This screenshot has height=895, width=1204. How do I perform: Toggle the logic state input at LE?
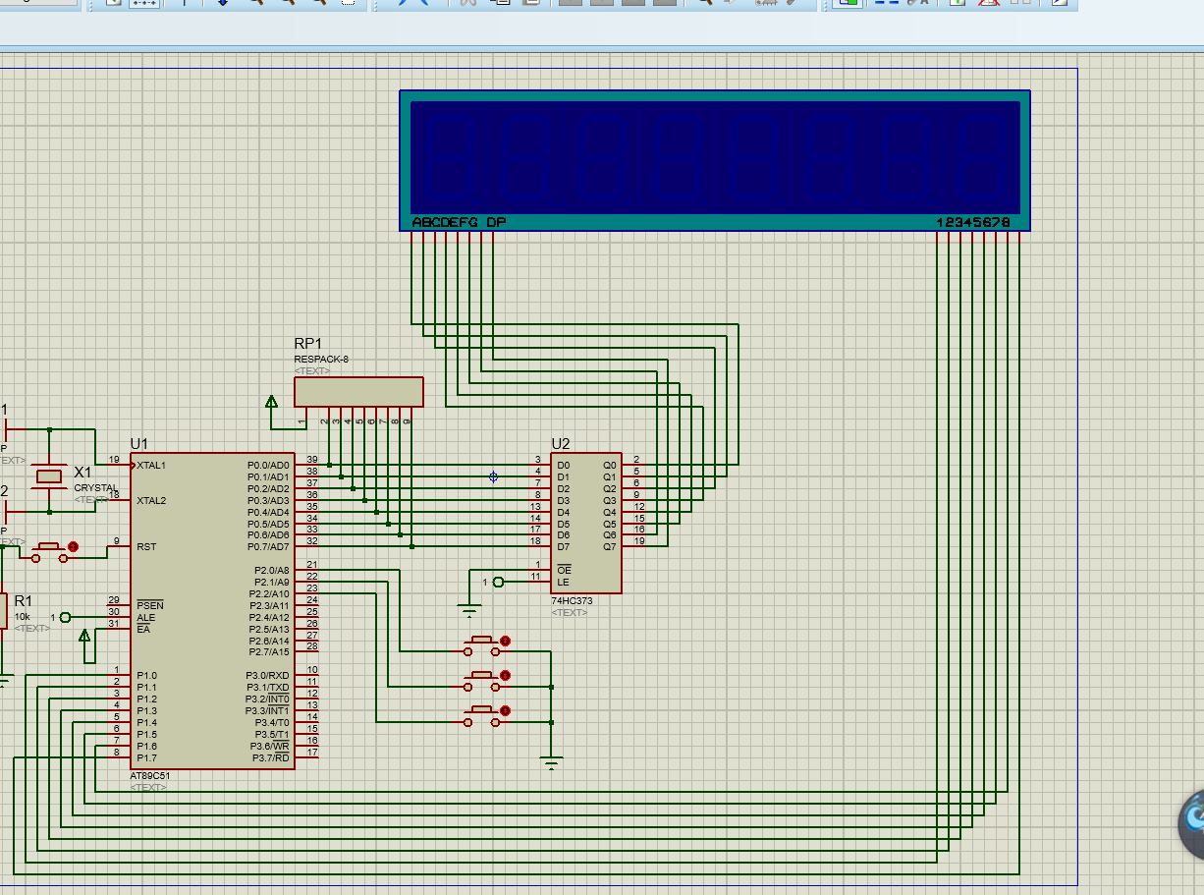click(x=498, y=583)
